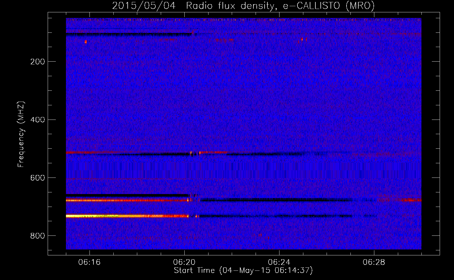Click the 06:24 time tick label
This screenshot has width=454, height=280.
[279, 262]
